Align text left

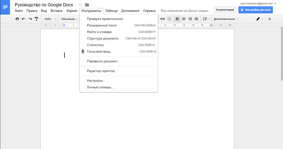pyautogui.click(x=177, y=19)
